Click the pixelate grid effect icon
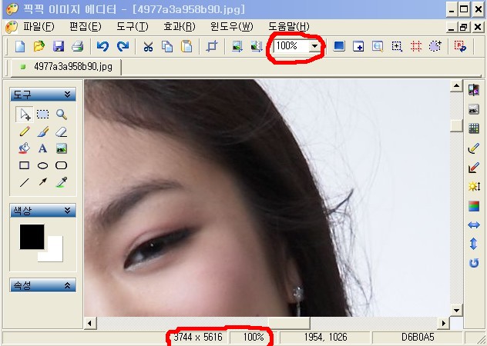 point(474,128)
